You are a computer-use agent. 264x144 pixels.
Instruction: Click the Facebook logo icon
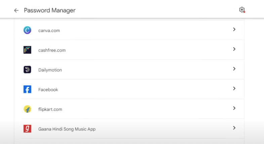27,90
